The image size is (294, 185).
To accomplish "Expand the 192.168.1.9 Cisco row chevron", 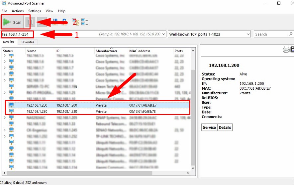I will 5,80.
